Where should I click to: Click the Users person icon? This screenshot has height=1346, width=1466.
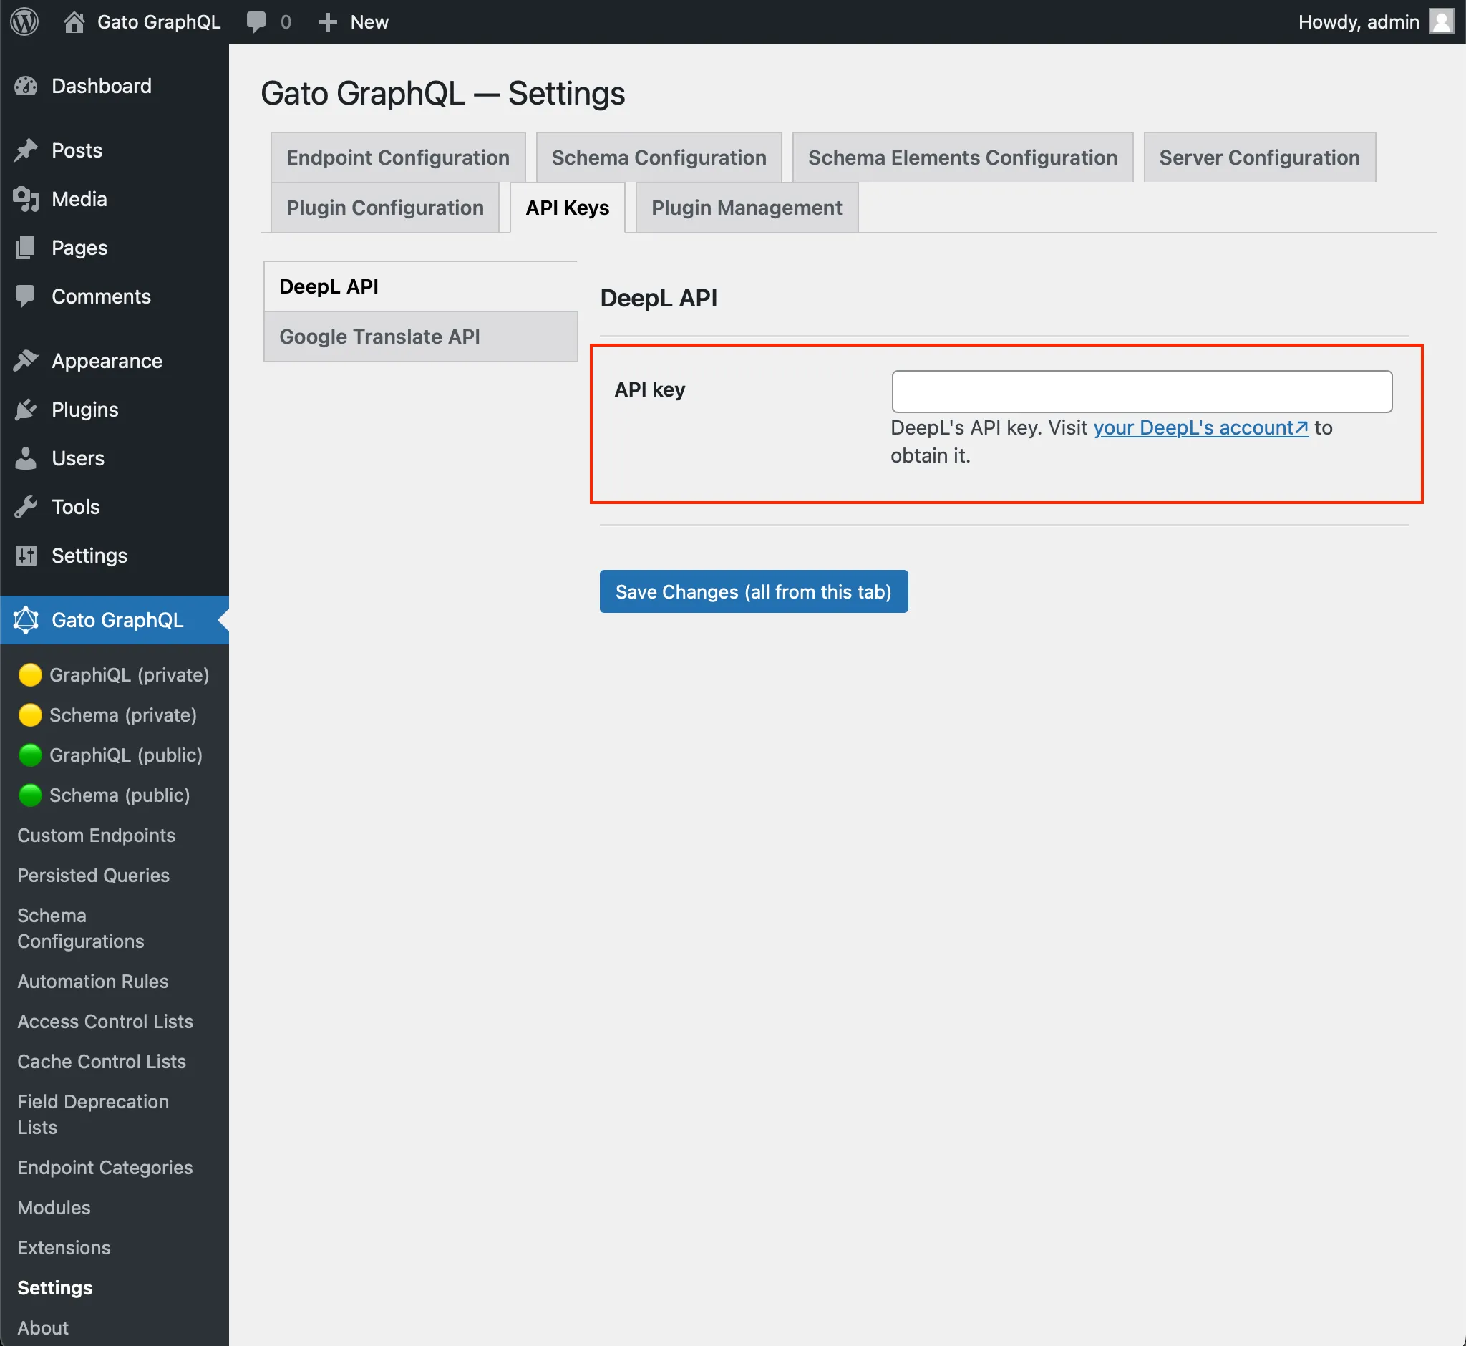(26, 458)
